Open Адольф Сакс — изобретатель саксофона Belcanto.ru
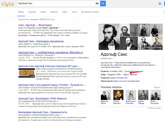Image resolution: width=165 pixels, height=121 pixels. tap(50, 52)
